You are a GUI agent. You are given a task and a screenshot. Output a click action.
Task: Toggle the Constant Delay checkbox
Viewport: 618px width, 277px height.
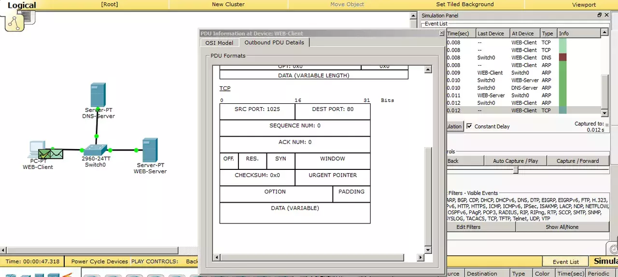(469, 126)
